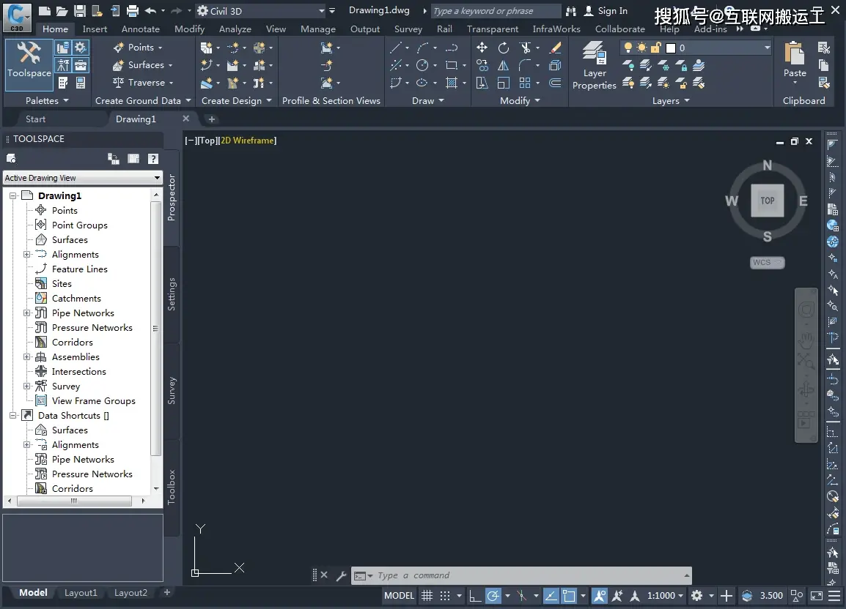The width and height of the screenshot is (846, 609).
Task: Click the [2D Wireframe] visual style control
Action: pos(249,141)
